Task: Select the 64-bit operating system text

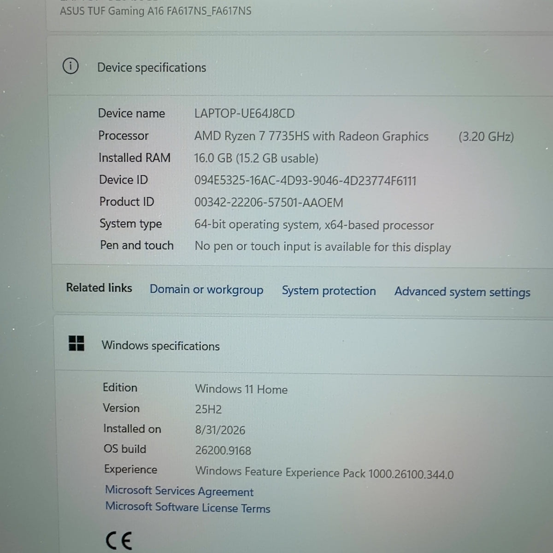Action: (314, 225)
